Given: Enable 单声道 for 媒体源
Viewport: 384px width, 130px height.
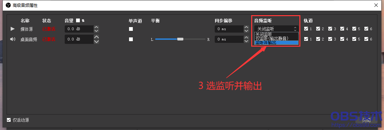Looking at the screenshot, I should pos(131,29).
